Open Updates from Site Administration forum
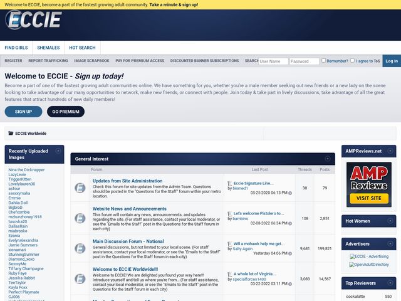Image resolution: width=401 pixels, height=301 pixels. 127,181
